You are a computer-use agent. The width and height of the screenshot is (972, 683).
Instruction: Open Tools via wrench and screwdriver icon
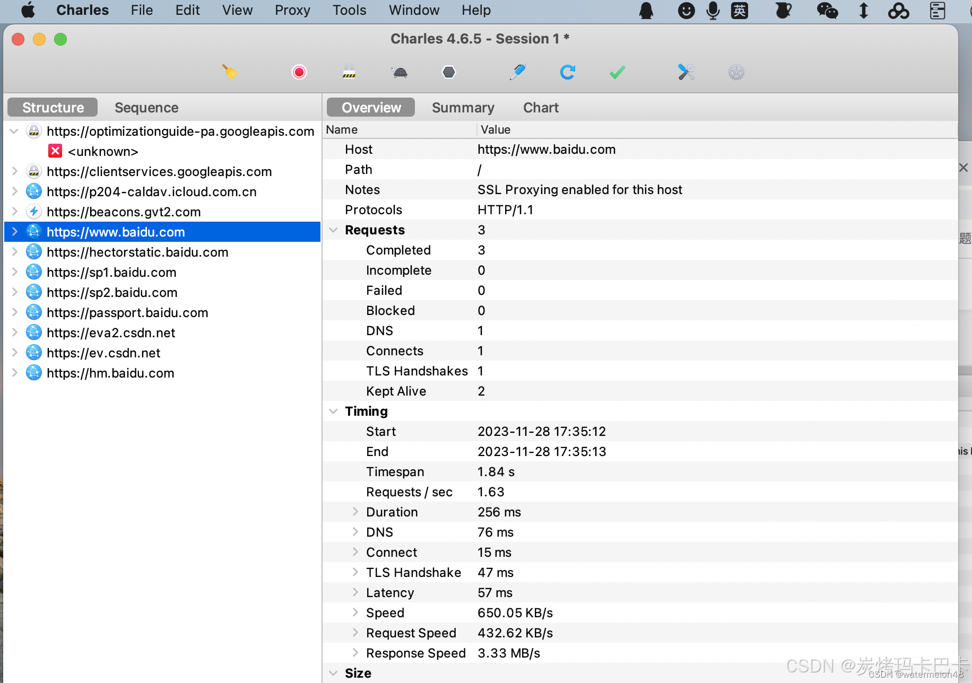[686, 72]
